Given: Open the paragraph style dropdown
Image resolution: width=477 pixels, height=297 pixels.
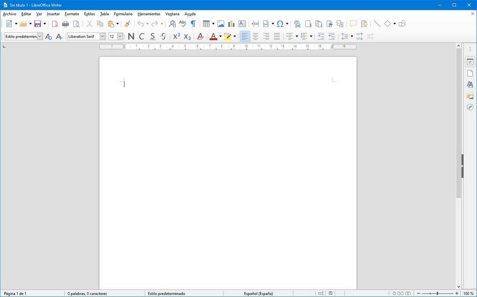Looking at the screenshot, I should point(40,37).
